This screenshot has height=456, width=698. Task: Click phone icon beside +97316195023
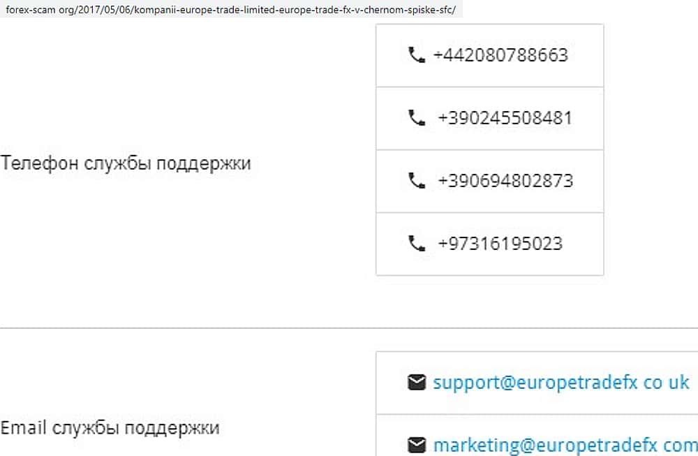click(417, 244)
